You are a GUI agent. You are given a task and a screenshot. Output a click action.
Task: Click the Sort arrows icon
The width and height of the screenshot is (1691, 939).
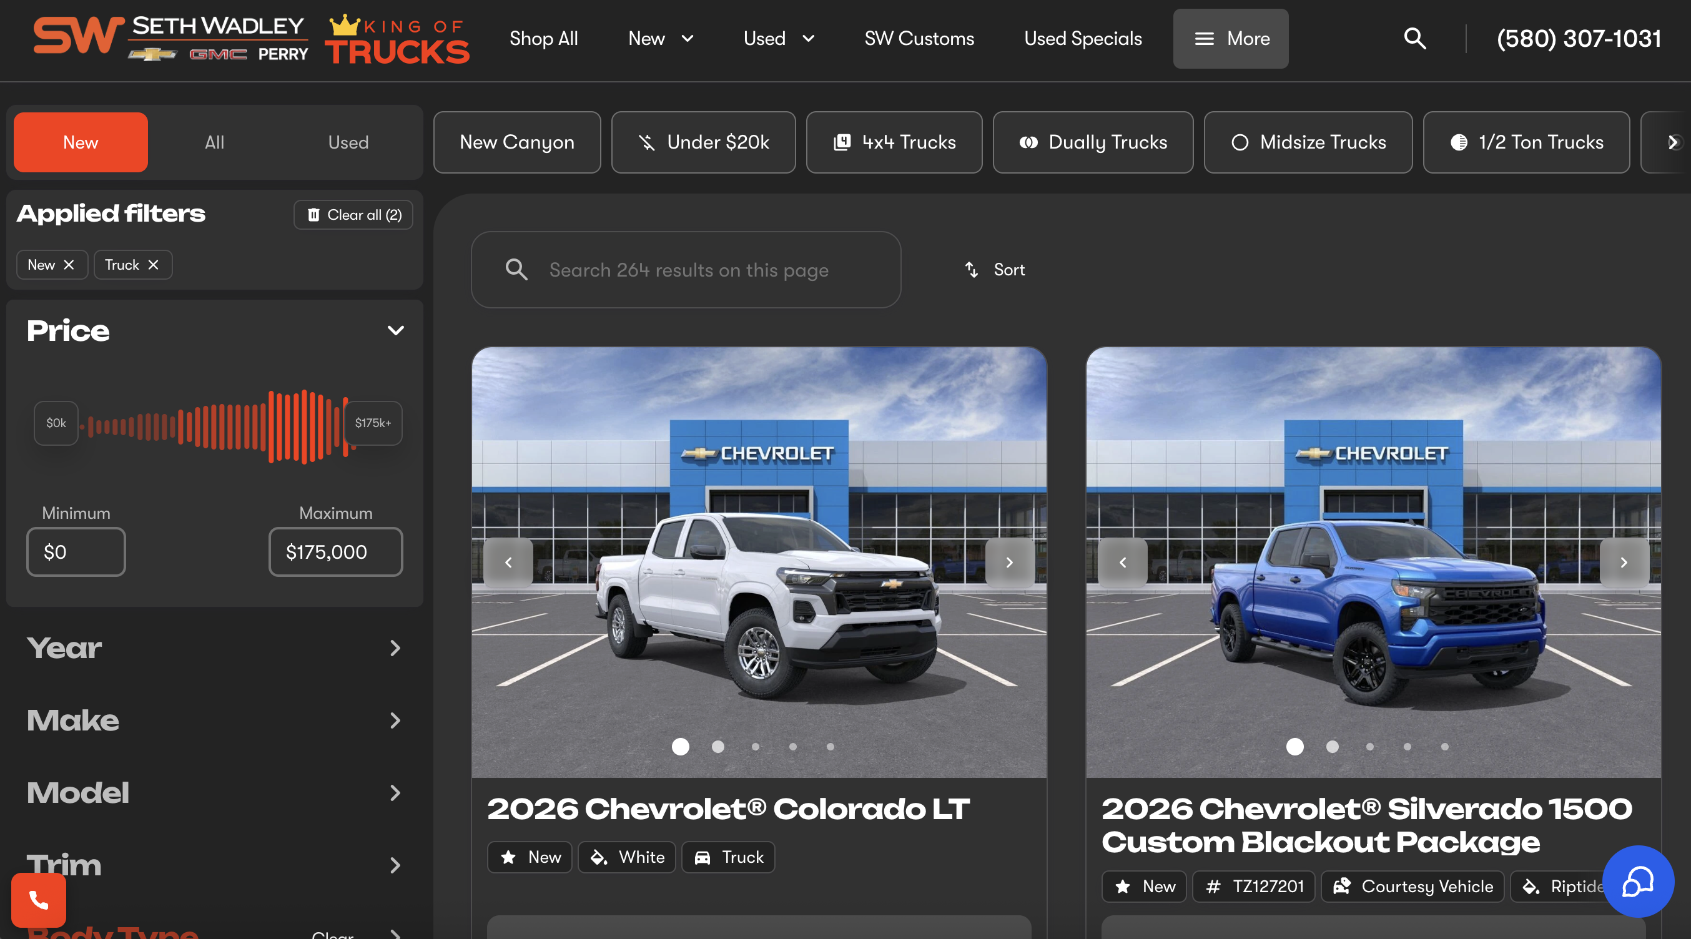[x=972, y=270]
